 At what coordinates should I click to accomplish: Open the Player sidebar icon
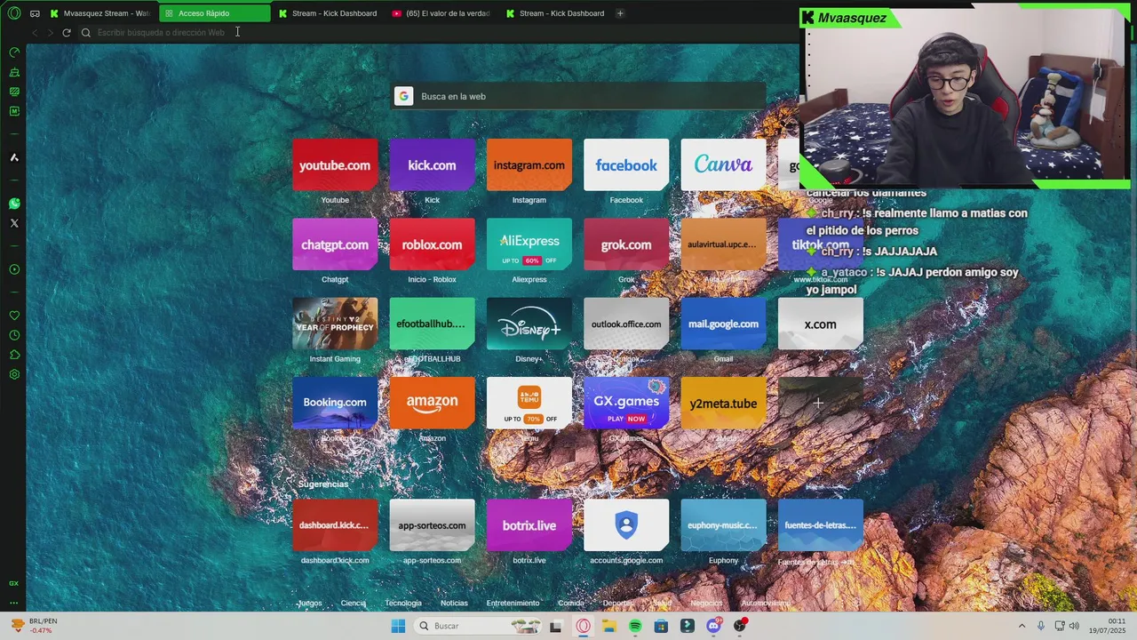(x=14, y=269)
